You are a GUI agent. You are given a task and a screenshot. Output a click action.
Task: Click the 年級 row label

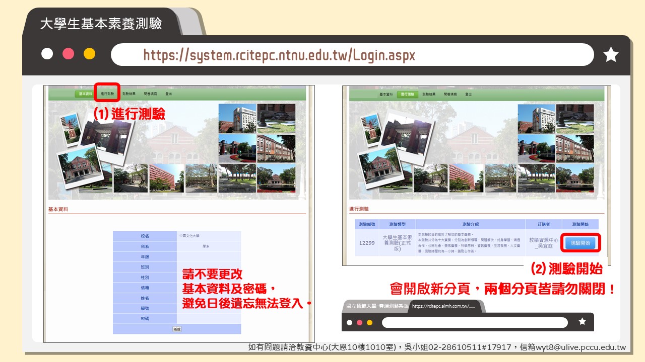(x=145, y=256)
